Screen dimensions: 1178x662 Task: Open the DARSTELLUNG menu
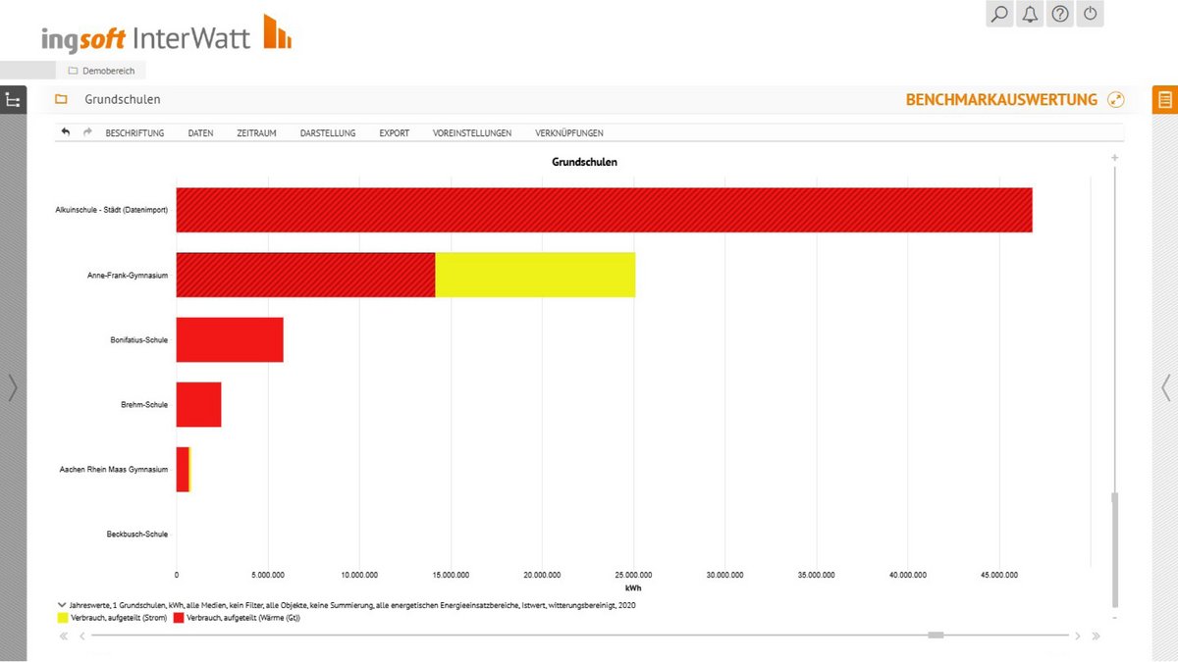point(328,133)
